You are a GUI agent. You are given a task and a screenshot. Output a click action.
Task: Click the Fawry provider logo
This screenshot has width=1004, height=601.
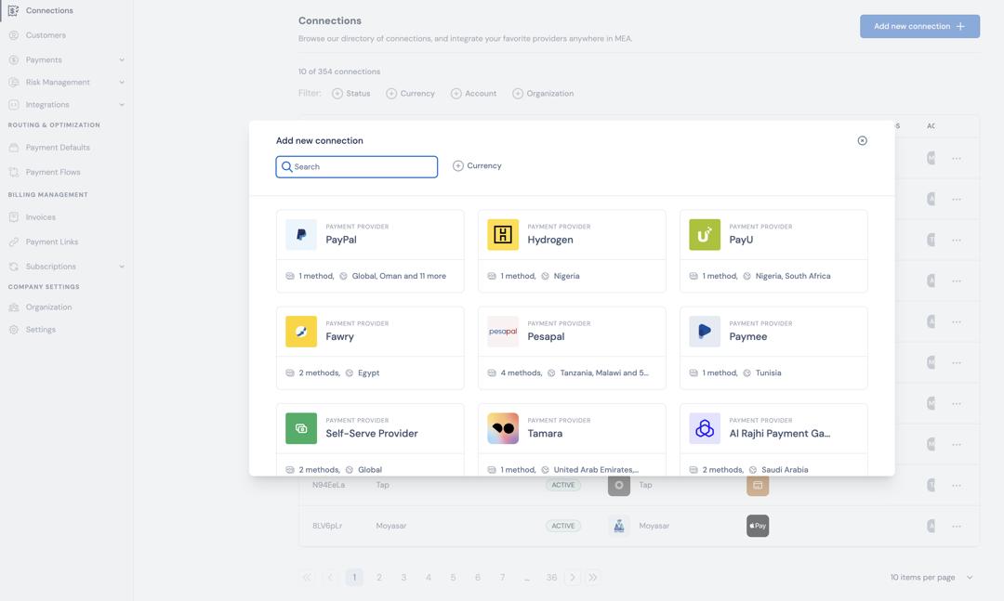click(301, 332)
